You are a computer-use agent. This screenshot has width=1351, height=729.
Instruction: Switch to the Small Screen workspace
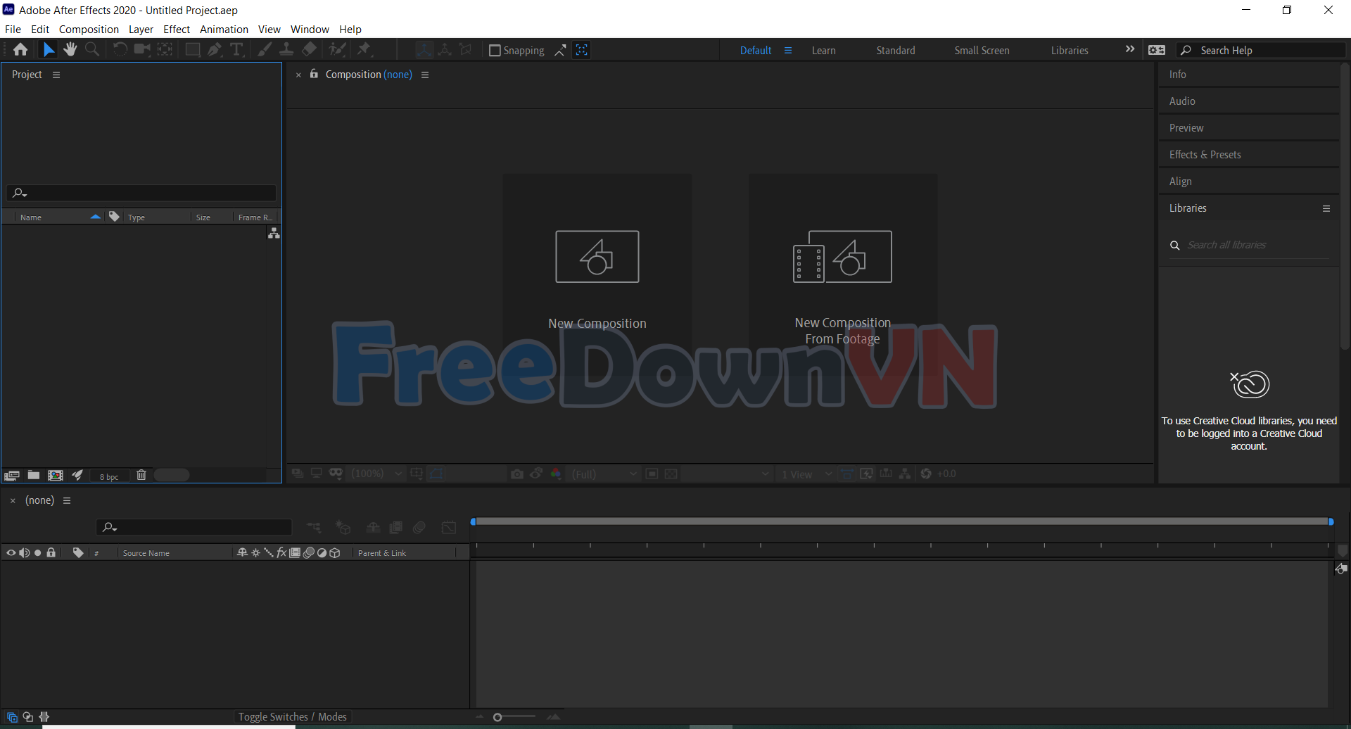pyautogui.click(x=981, y=51)
